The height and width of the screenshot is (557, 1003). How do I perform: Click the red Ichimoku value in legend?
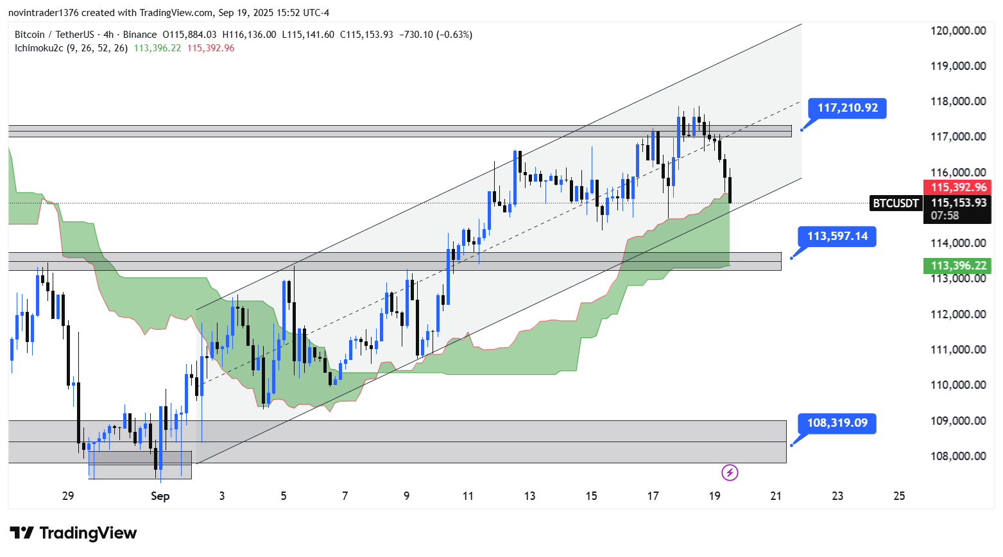(210, 48)
